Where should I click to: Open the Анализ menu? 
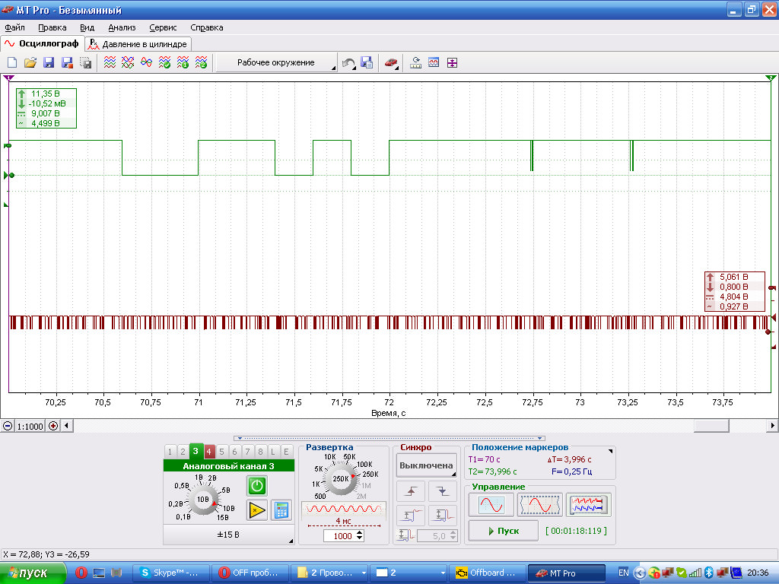tap(122, 28)
